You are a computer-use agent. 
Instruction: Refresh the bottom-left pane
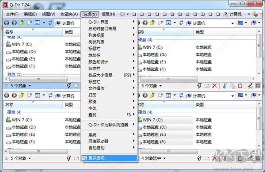50,96
